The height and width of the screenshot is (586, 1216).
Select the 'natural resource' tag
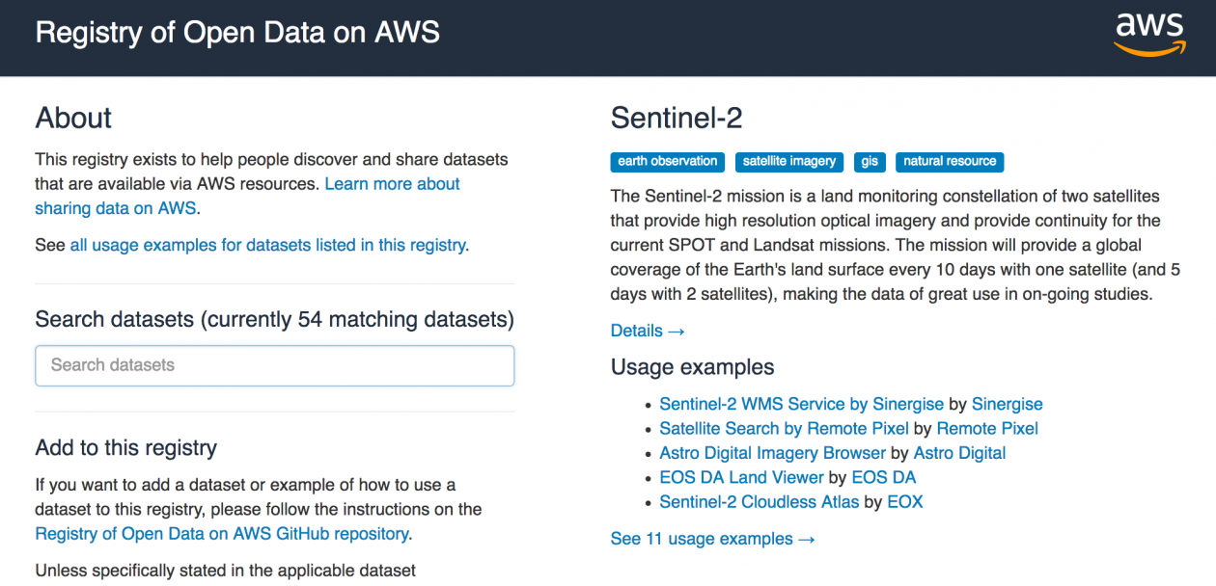point(950,162)
